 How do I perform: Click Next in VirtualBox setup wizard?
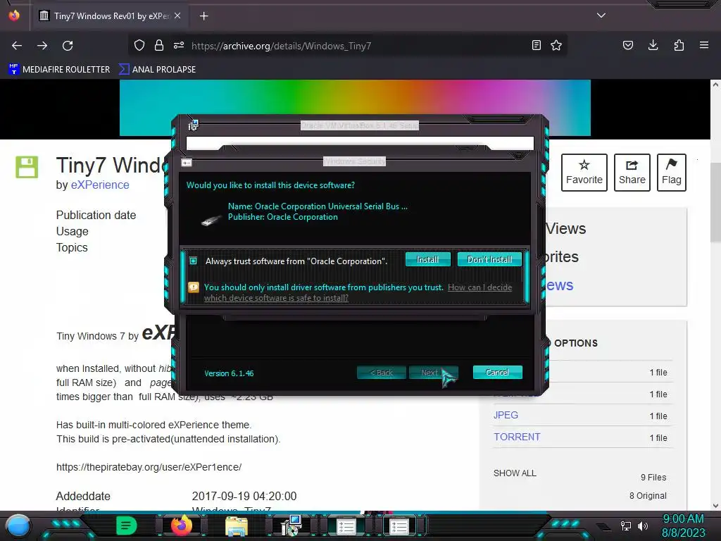coord(433,373)
